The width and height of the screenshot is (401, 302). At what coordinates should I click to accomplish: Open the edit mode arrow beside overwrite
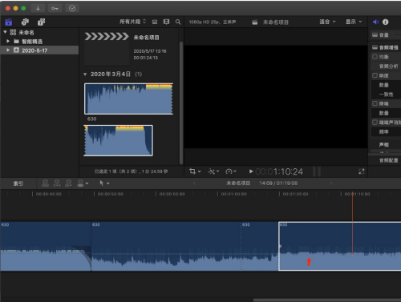pos(87,183)
